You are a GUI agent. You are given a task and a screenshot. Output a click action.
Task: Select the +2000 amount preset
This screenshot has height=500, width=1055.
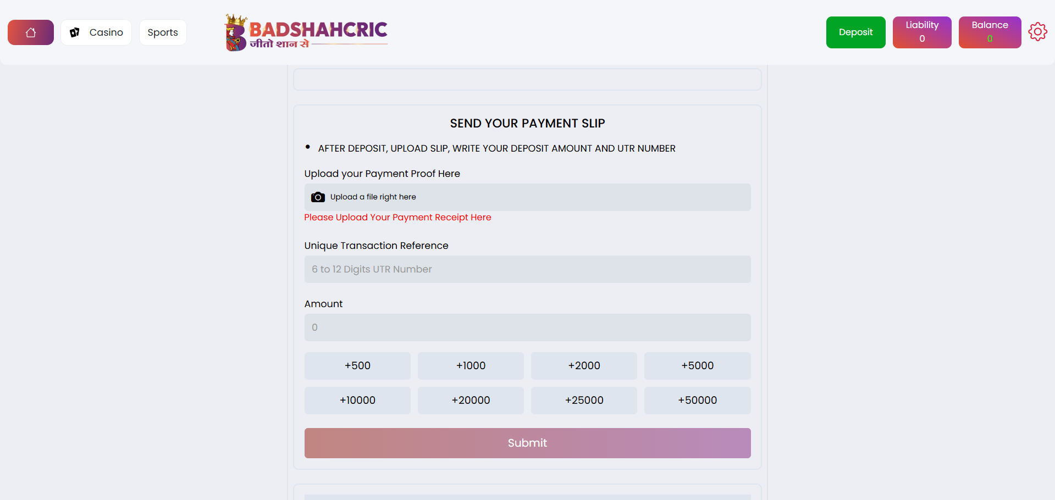point(583,365)
